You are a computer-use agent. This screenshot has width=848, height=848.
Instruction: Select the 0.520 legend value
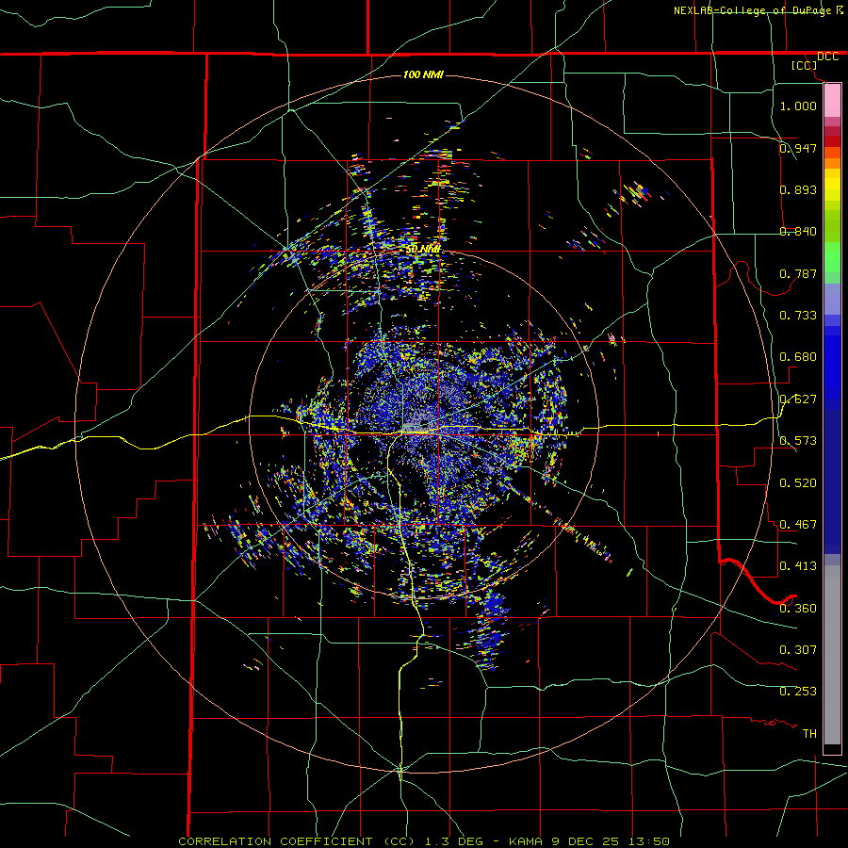[798, 483]
